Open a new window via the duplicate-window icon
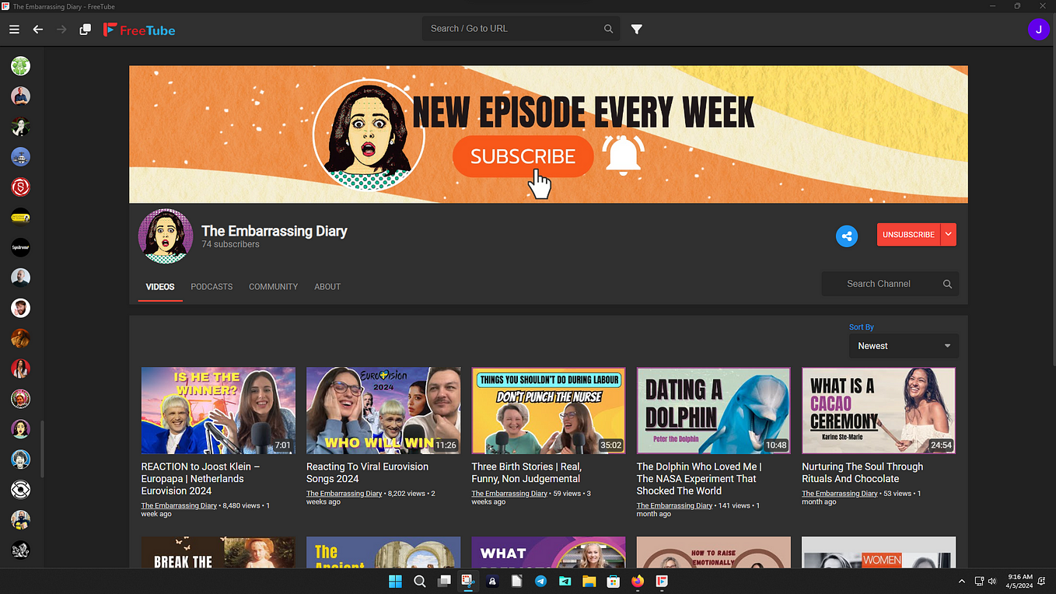Screen dimensions: 1056x594 pyautogui.click(x=86, y=30)
